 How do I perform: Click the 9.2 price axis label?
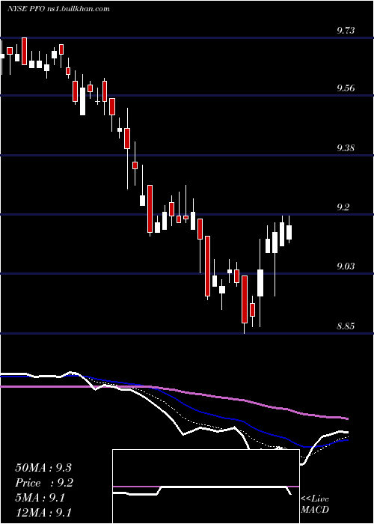[343, 207]
